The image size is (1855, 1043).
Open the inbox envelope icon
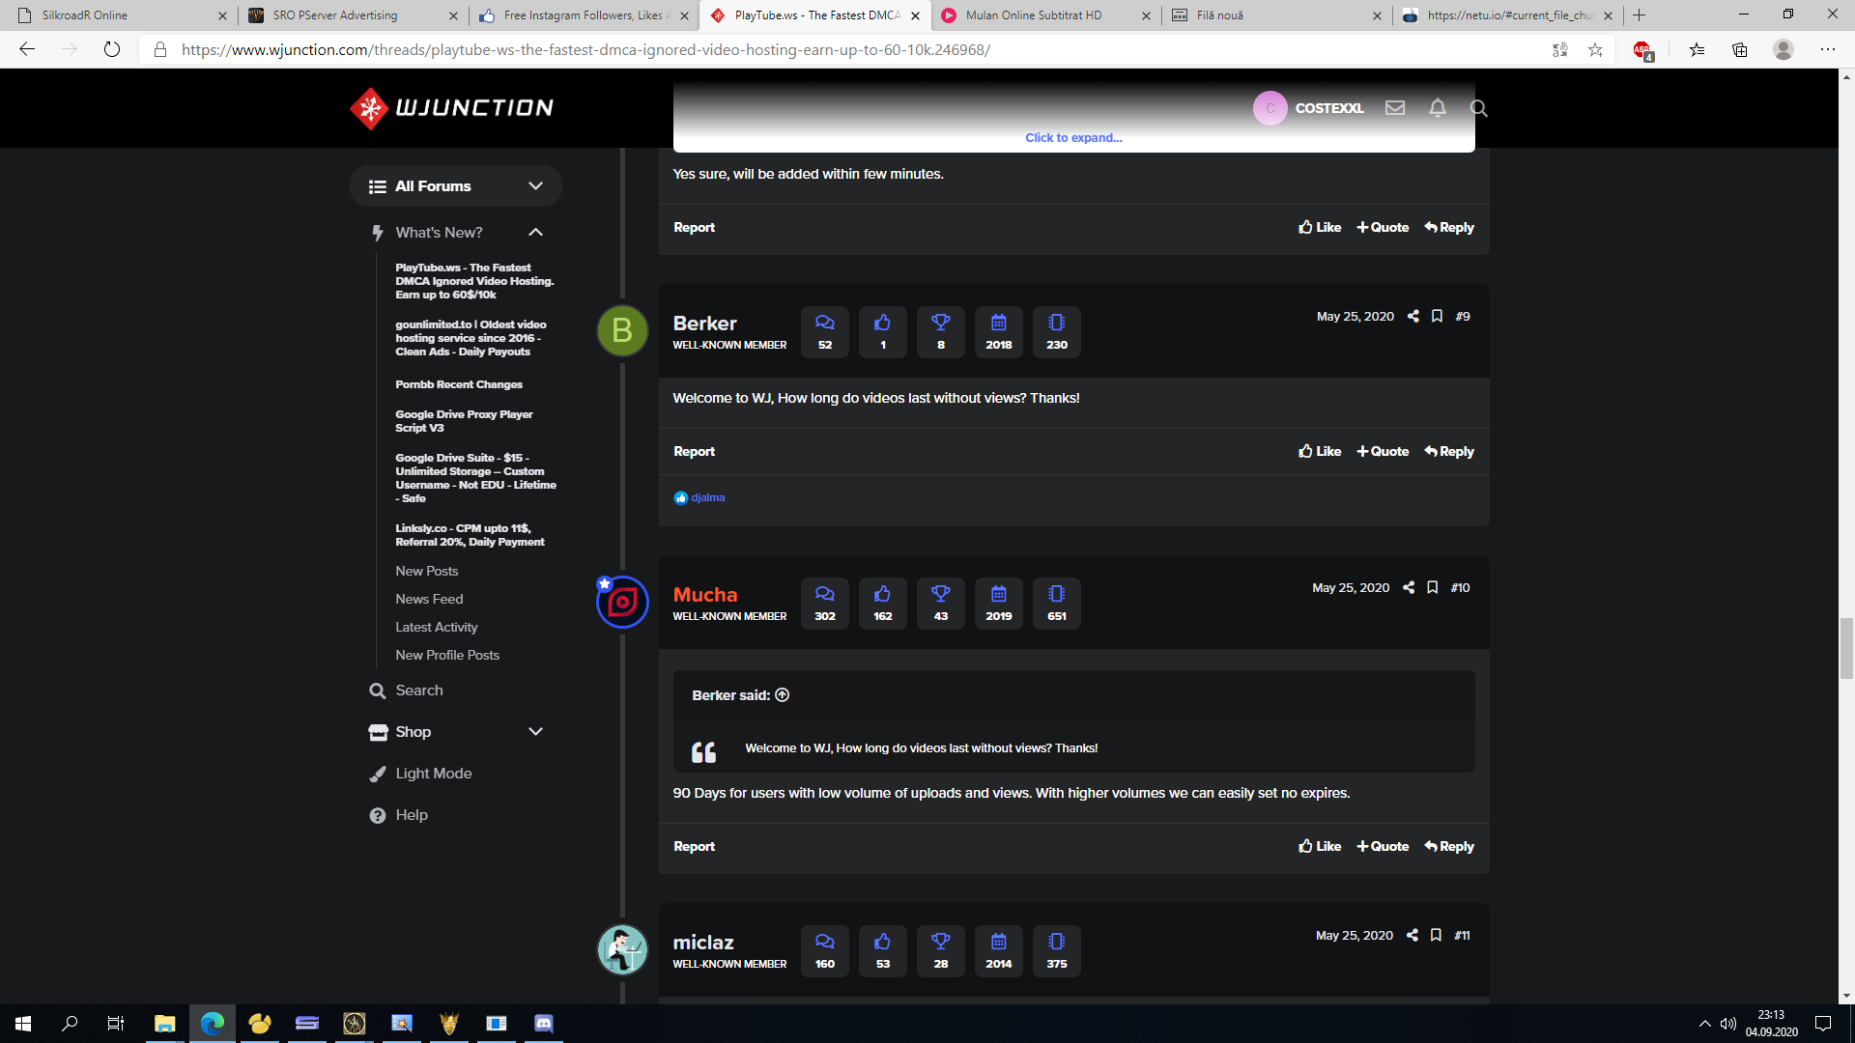click(x=1394, y=108)
